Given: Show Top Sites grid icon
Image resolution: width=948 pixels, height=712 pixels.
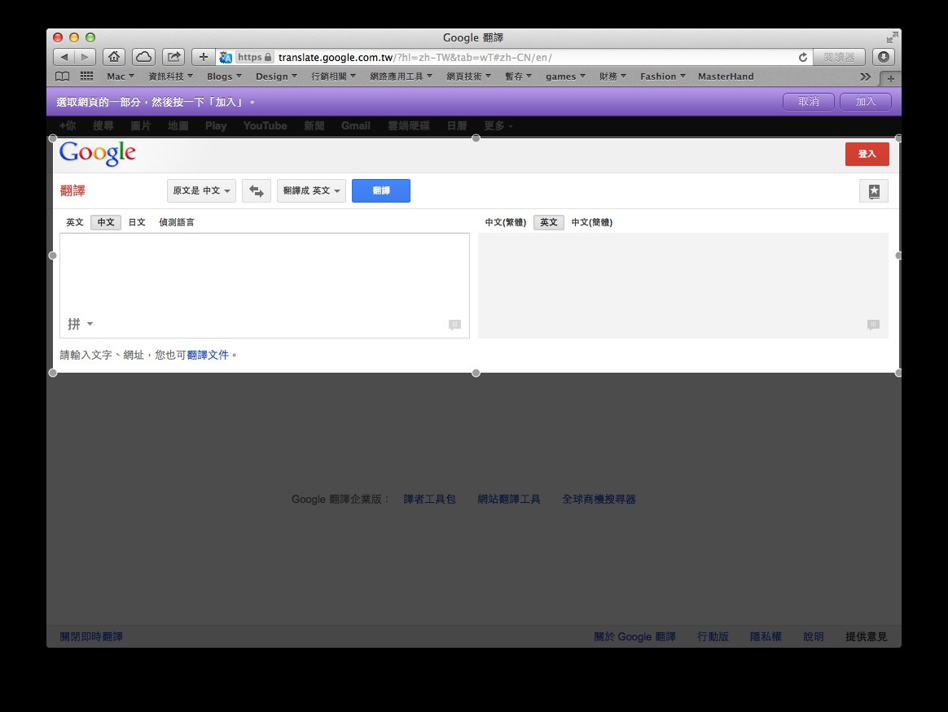Looking at the screenshot, I should tap(87, 76).
